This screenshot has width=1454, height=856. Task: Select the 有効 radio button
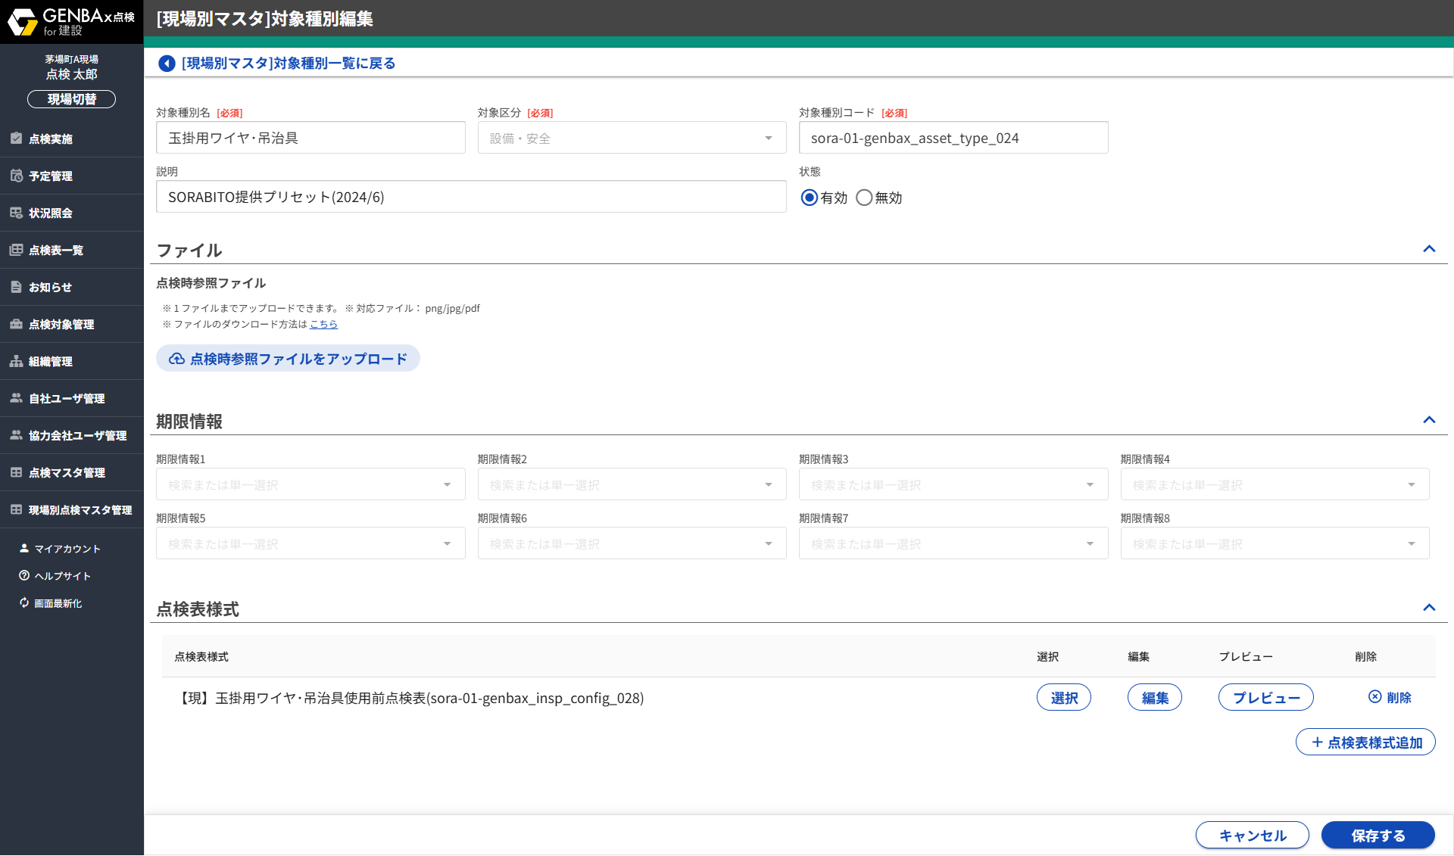point(810,198)
